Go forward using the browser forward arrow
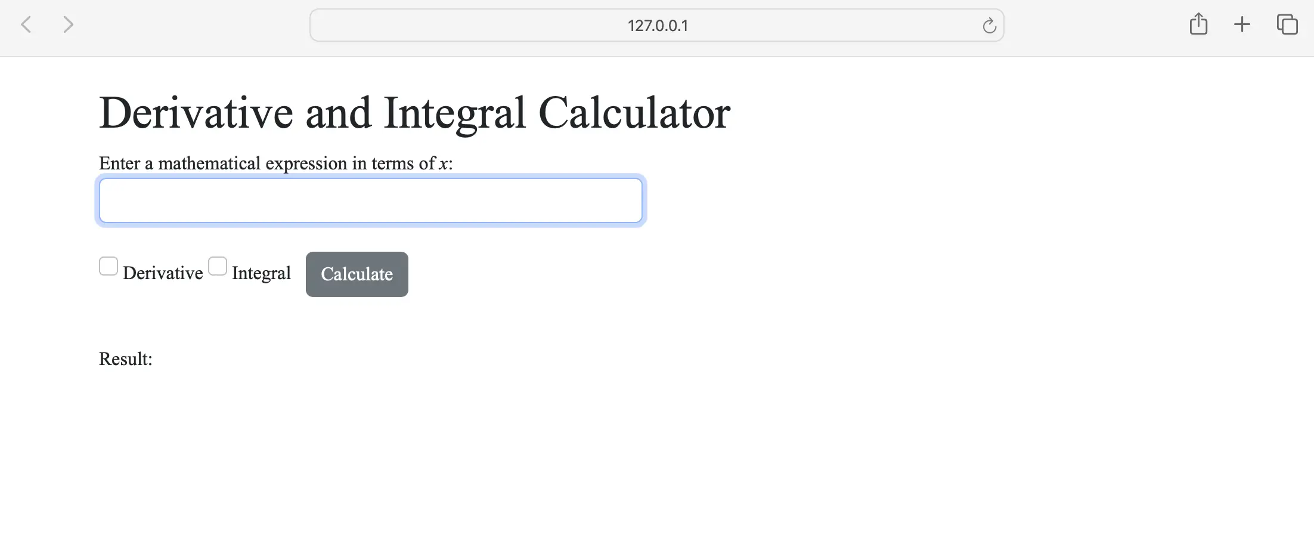 [69, 25]
